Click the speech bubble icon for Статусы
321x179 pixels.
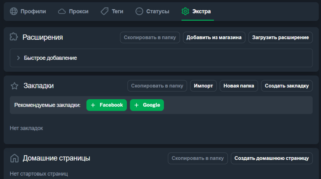click(139, 11)
